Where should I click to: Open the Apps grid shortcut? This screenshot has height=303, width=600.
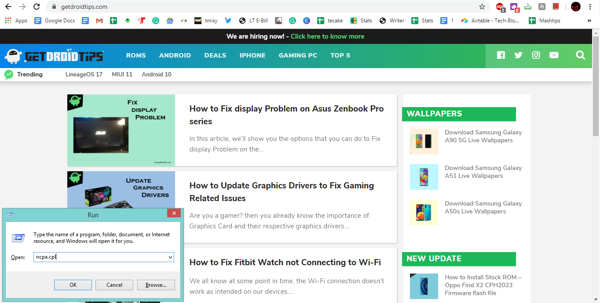[16, 21]
